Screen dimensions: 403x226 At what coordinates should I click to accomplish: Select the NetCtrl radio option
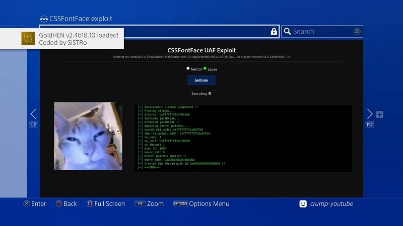pyautogui.click(x=188, y=68)
